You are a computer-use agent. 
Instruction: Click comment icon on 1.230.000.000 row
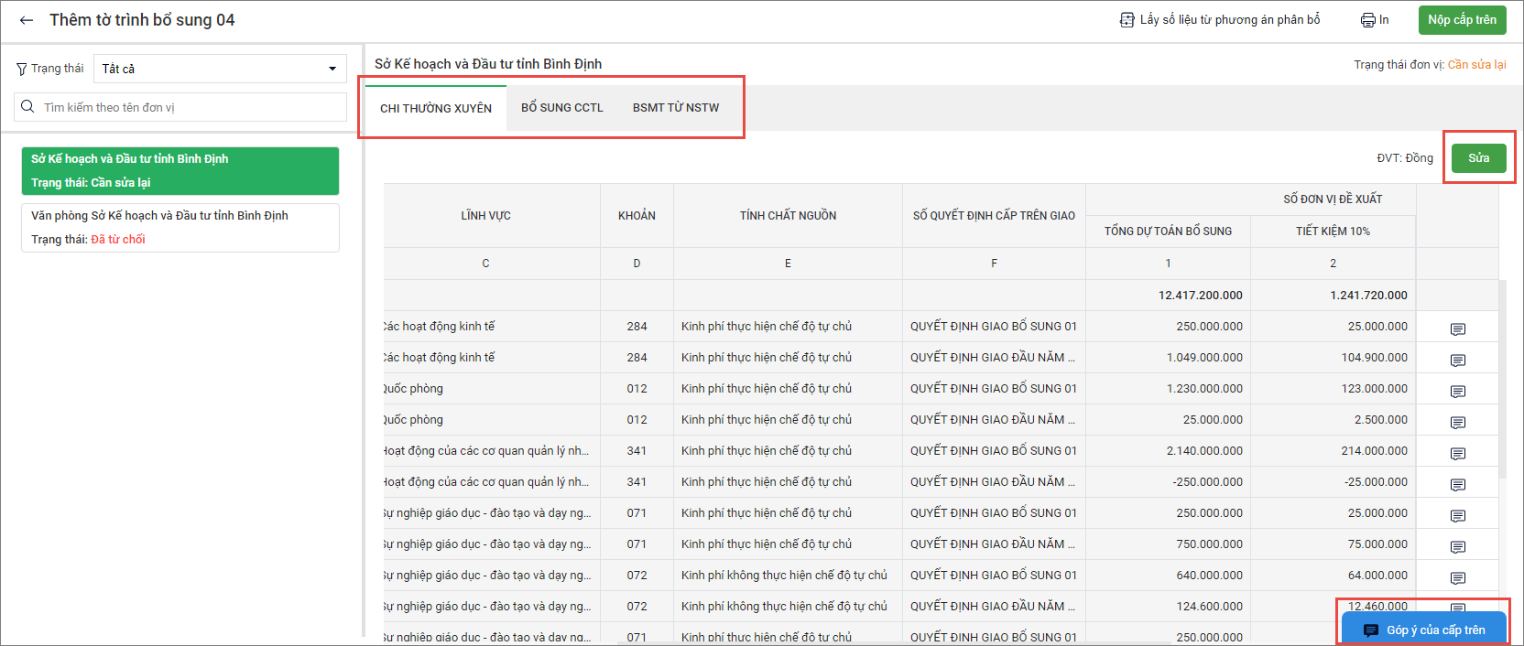(x=1457, y=392)
